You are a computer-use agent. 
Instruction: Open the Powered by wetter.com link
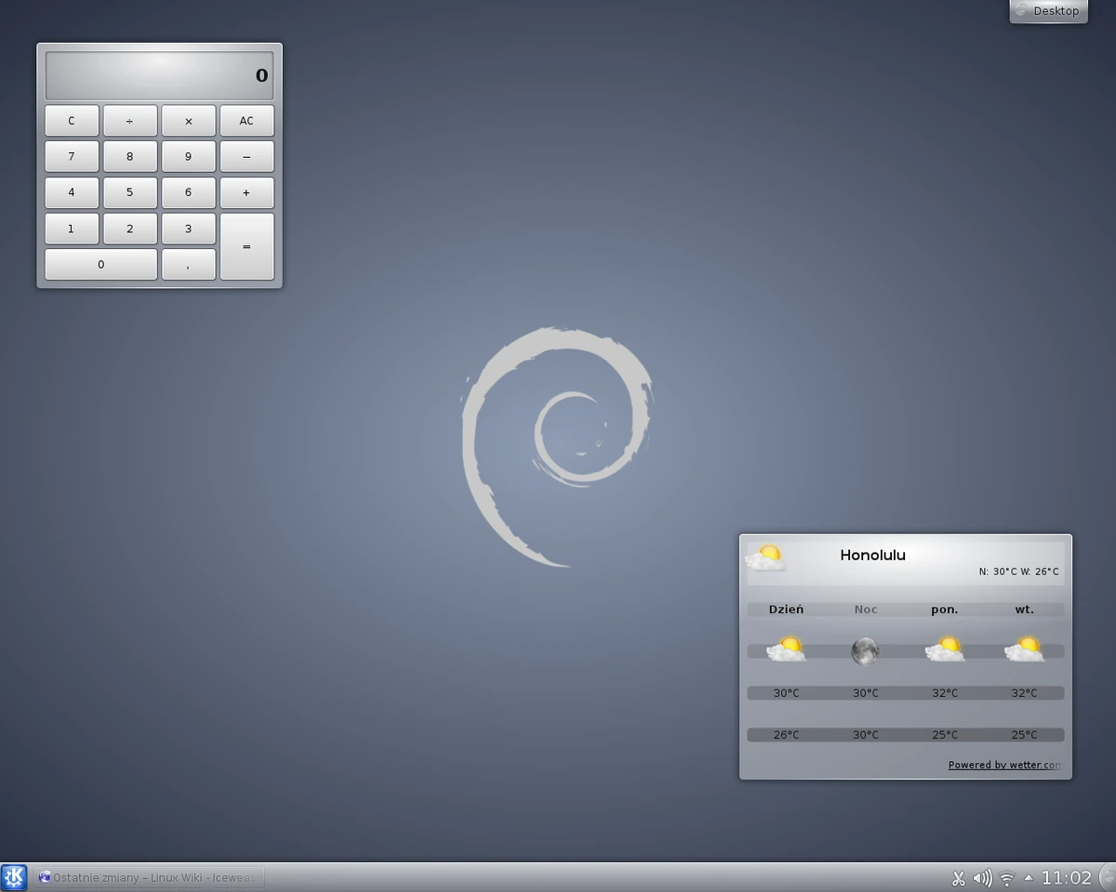[x=1005, y=764]
